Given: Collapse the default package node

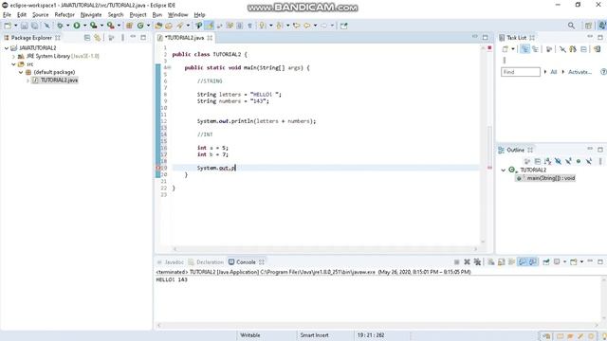Looking at the screenshot, I should (21, 72).
